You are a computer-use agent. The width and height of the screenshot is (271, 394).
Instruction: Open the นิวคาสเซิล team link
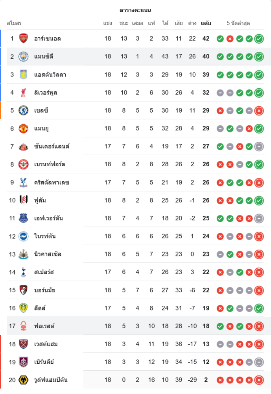pos(48,254)
